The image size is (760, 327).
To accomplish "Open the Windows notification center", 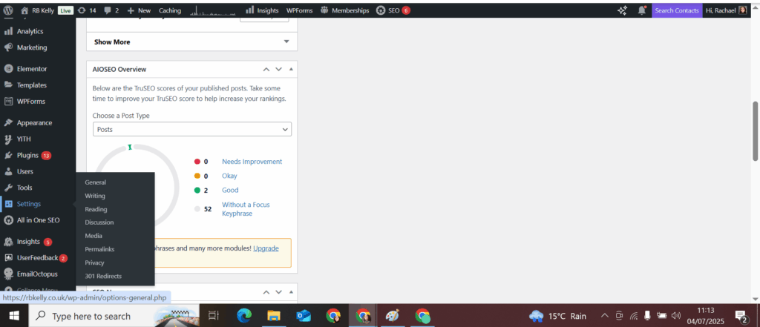I will 741,317.
